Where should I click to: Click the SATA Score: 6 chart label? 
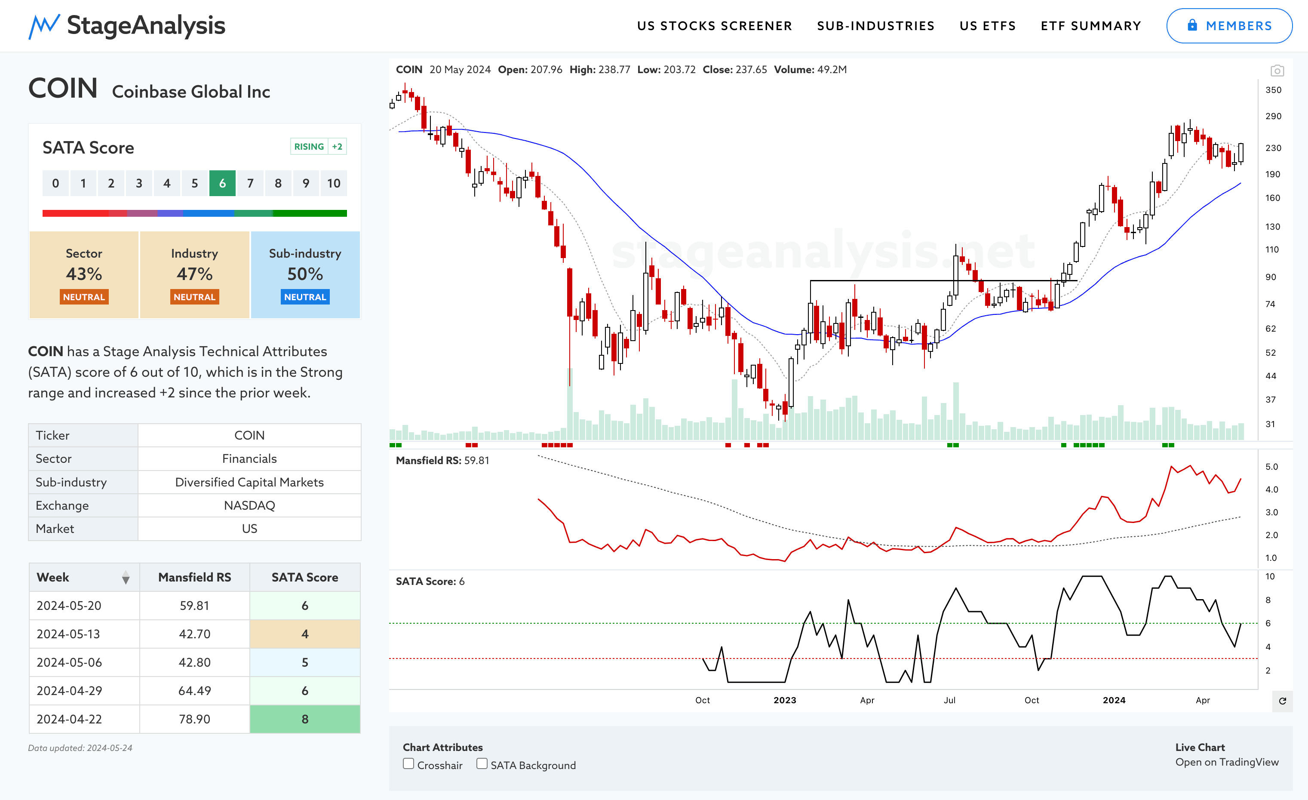pos(430,581)
